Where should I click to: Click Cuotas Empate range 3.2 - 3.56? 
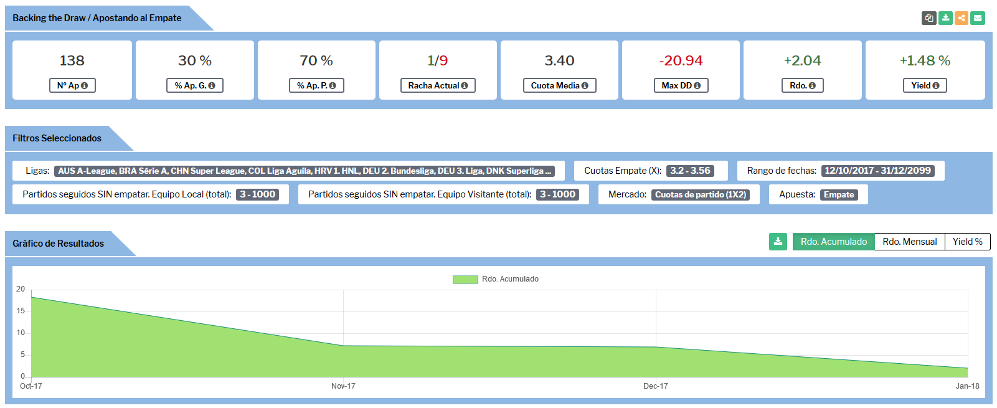tap(690, 171)
